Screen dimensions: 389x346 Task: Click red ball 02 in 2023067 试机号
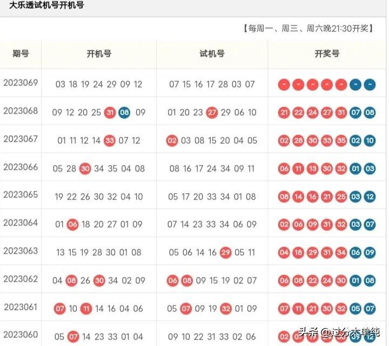coord(172,141)
